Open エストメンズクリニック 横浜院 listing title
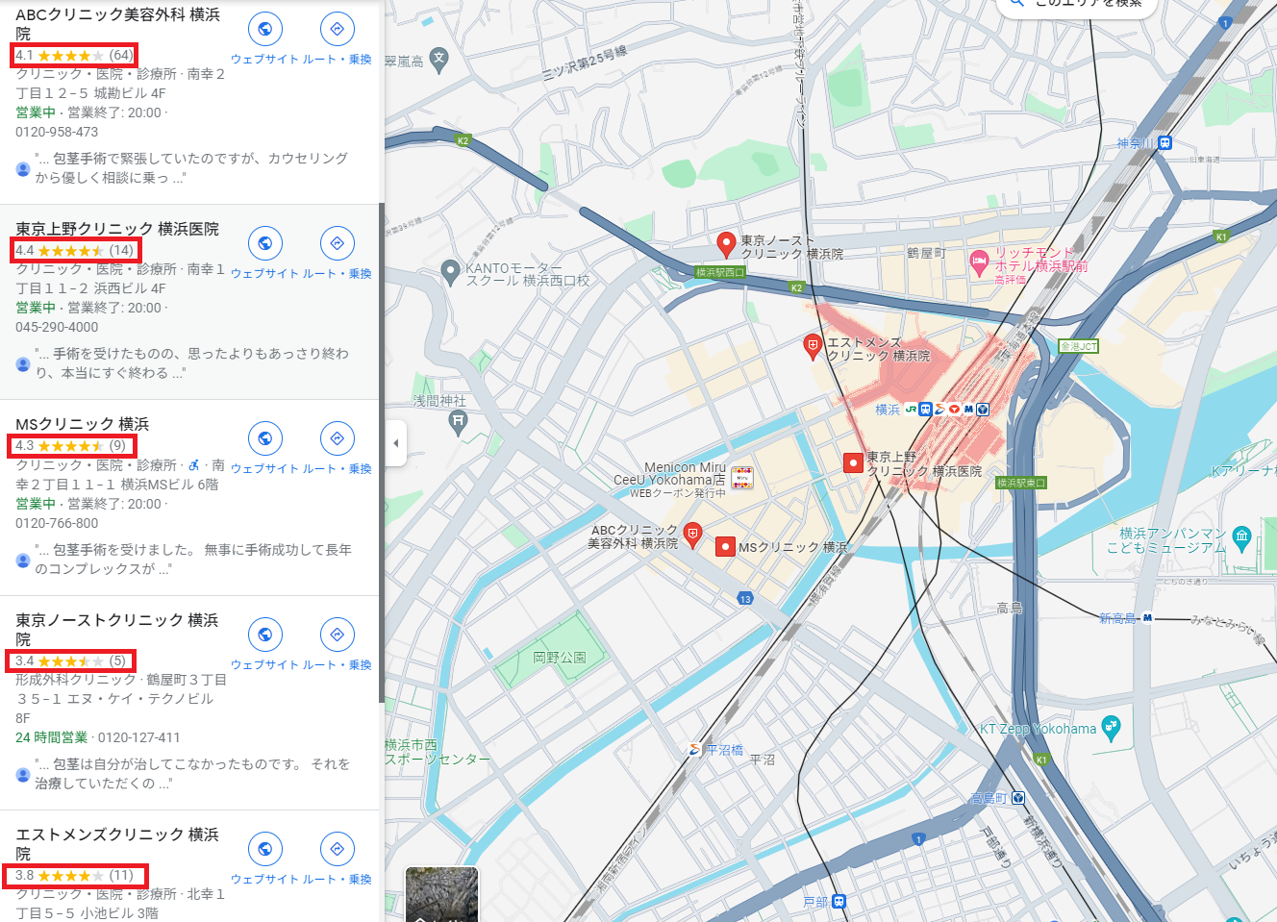Image resolution: width=1277 pixels, height=922 pixels. point(116,844)
